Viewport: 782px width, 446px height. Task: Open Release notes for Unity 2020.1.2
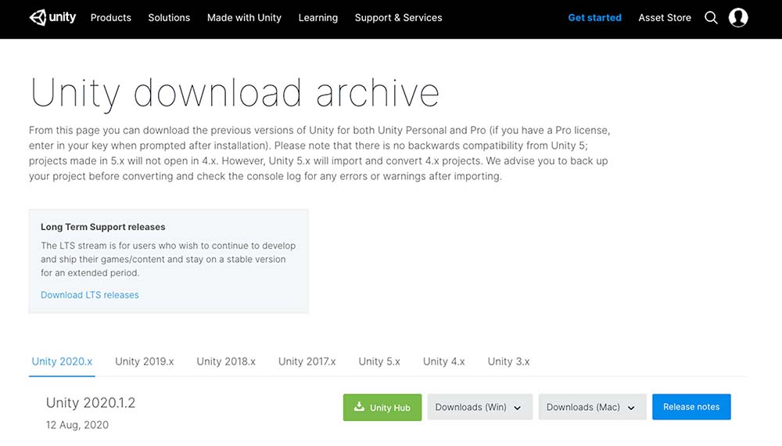coord(692,407)
